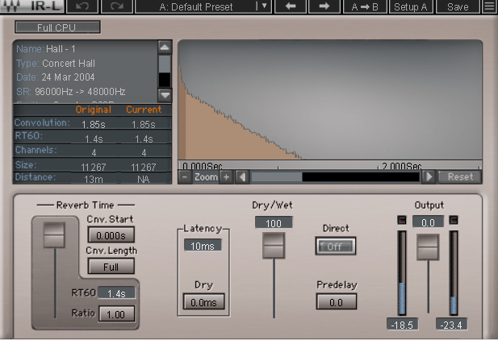Click the Predelay value field
498x340 pixels.
click(x=335, y=301)
